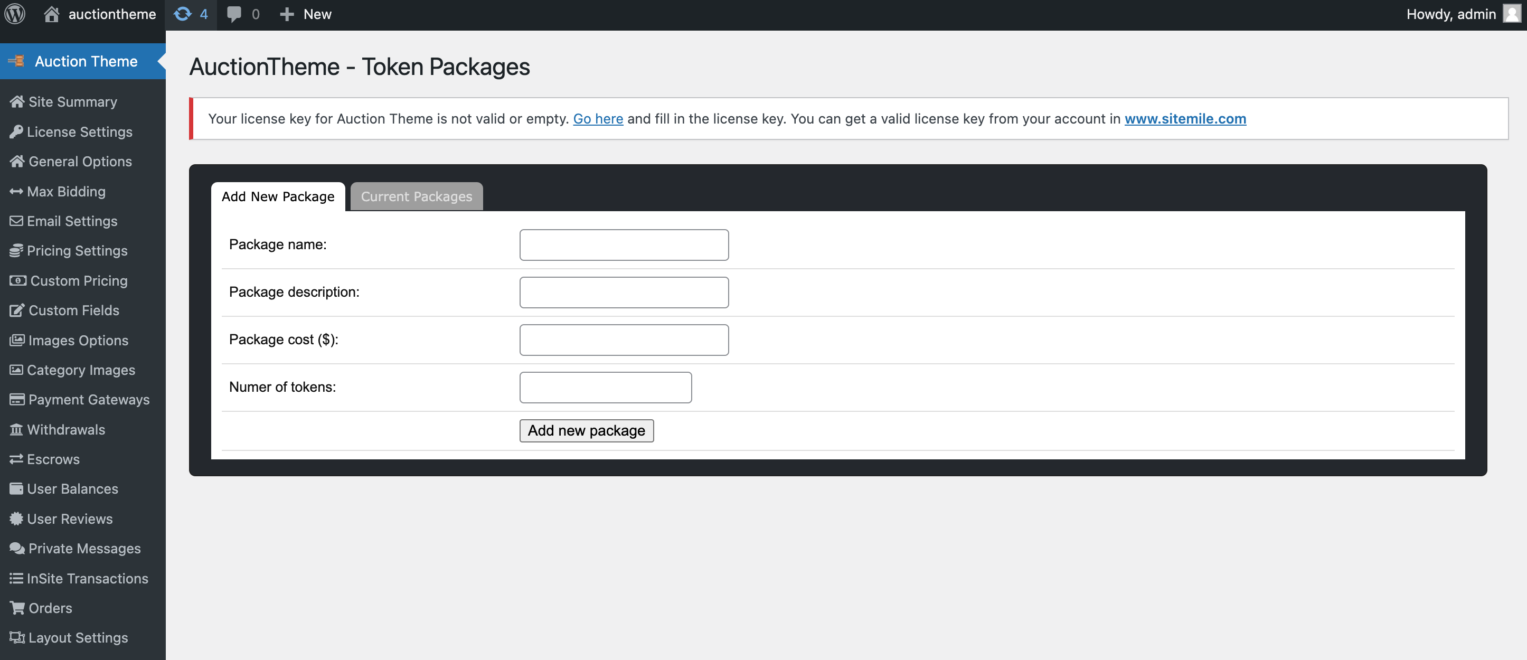Click the home icon beside auctiontheme
Viewport: 1527px width, 660px height.
coord(52,14)
